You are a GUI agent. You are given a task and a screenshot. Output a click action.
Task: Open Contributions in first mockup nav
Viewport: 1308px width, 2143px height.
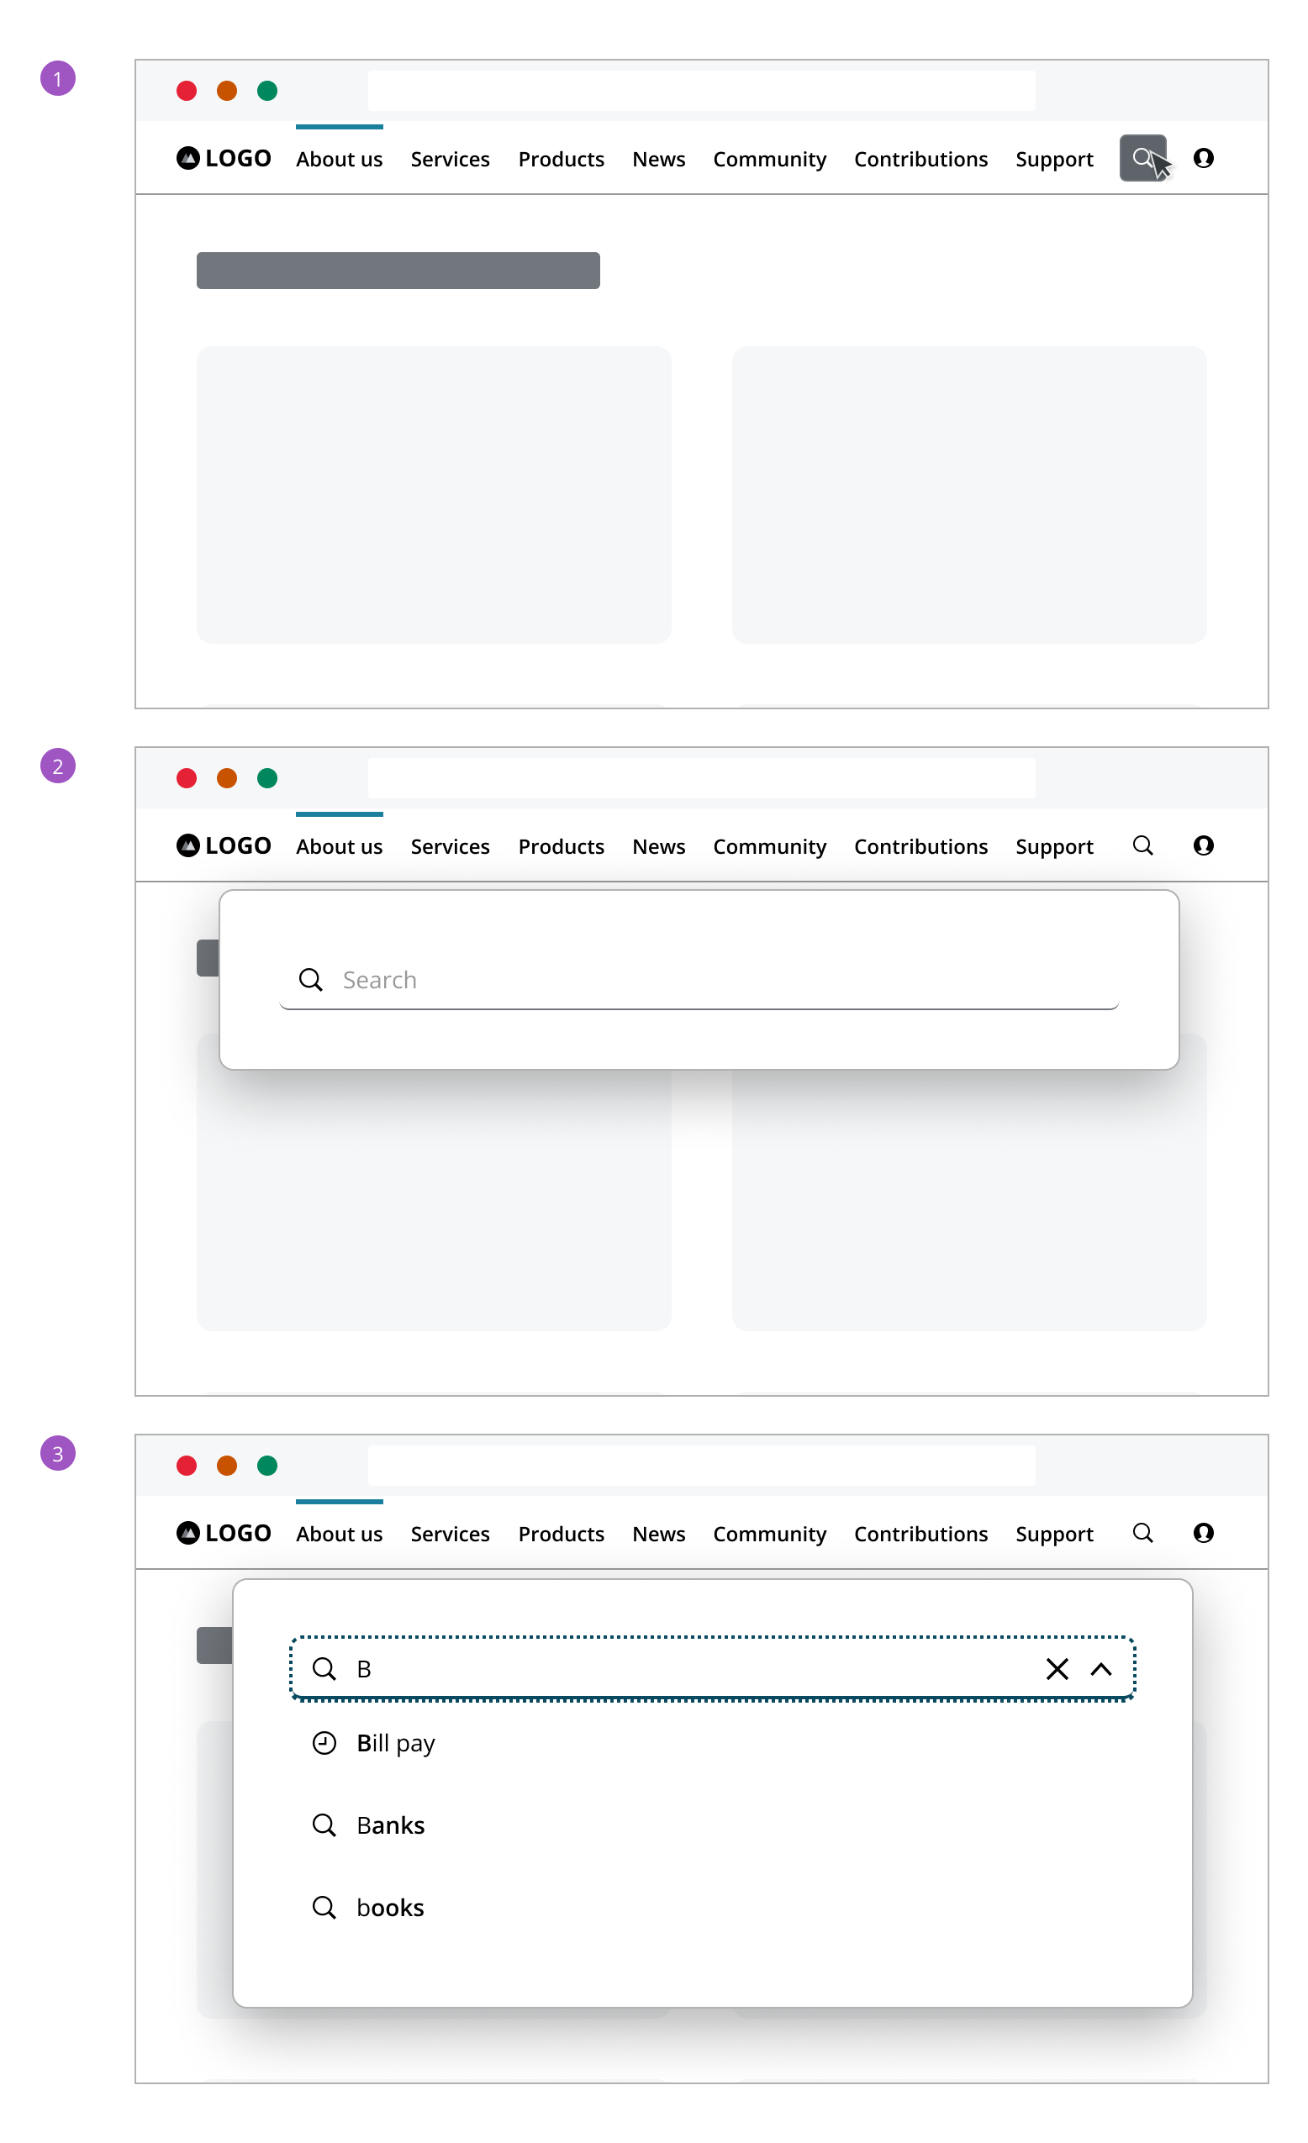pyautogui.click(x=920, y=159)
